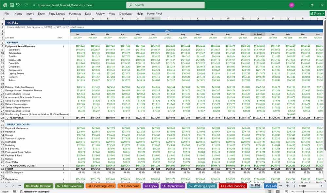Click the 2027 year header band
Screen dimensions: 327x193
(168, 31)
